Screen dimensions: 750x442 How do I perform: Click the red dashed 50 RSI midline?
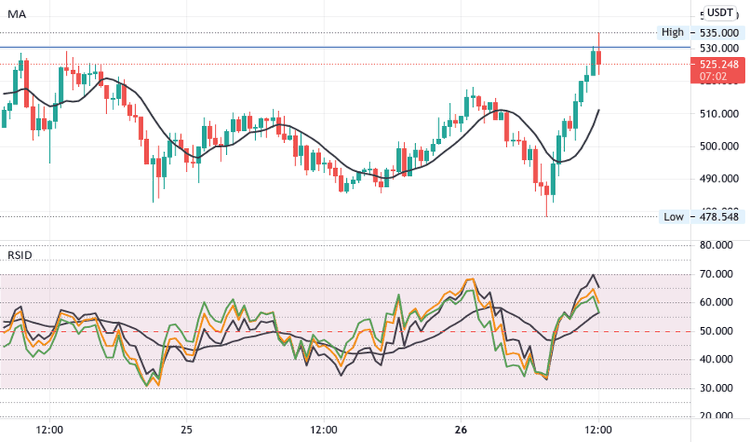[x=344, y=331]
